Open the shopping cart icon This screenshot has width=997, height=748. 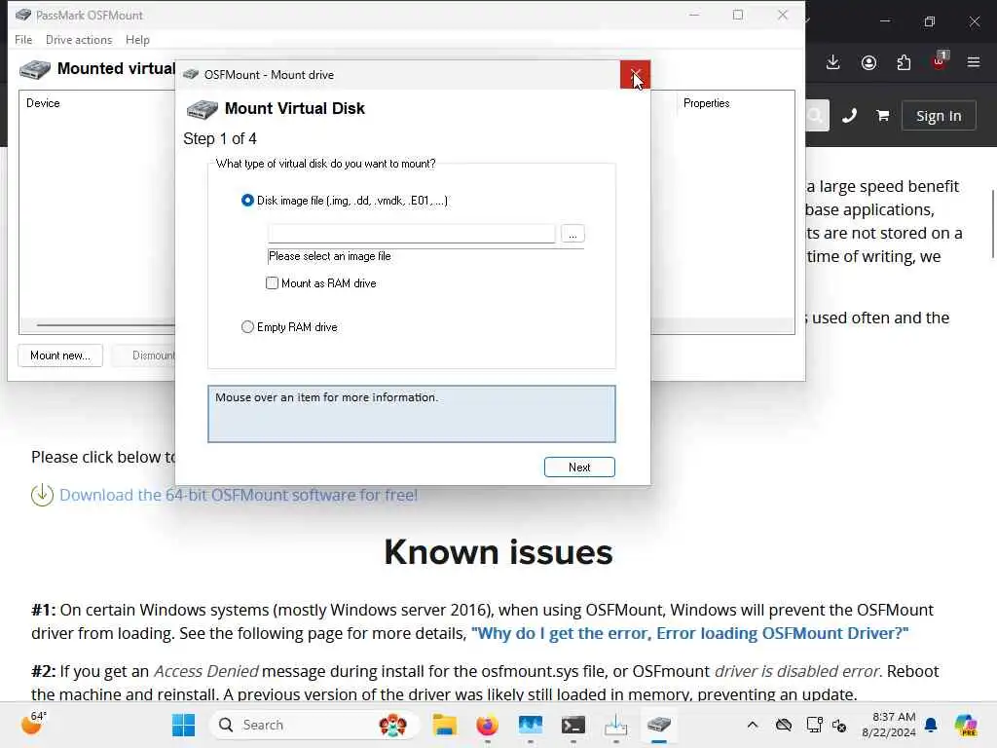tap(882, 116)
